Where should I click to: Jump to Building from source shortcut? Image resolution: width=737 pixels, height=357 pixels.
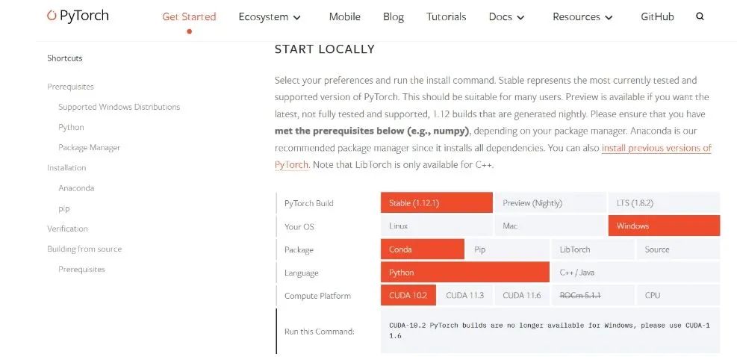[84, 249]
